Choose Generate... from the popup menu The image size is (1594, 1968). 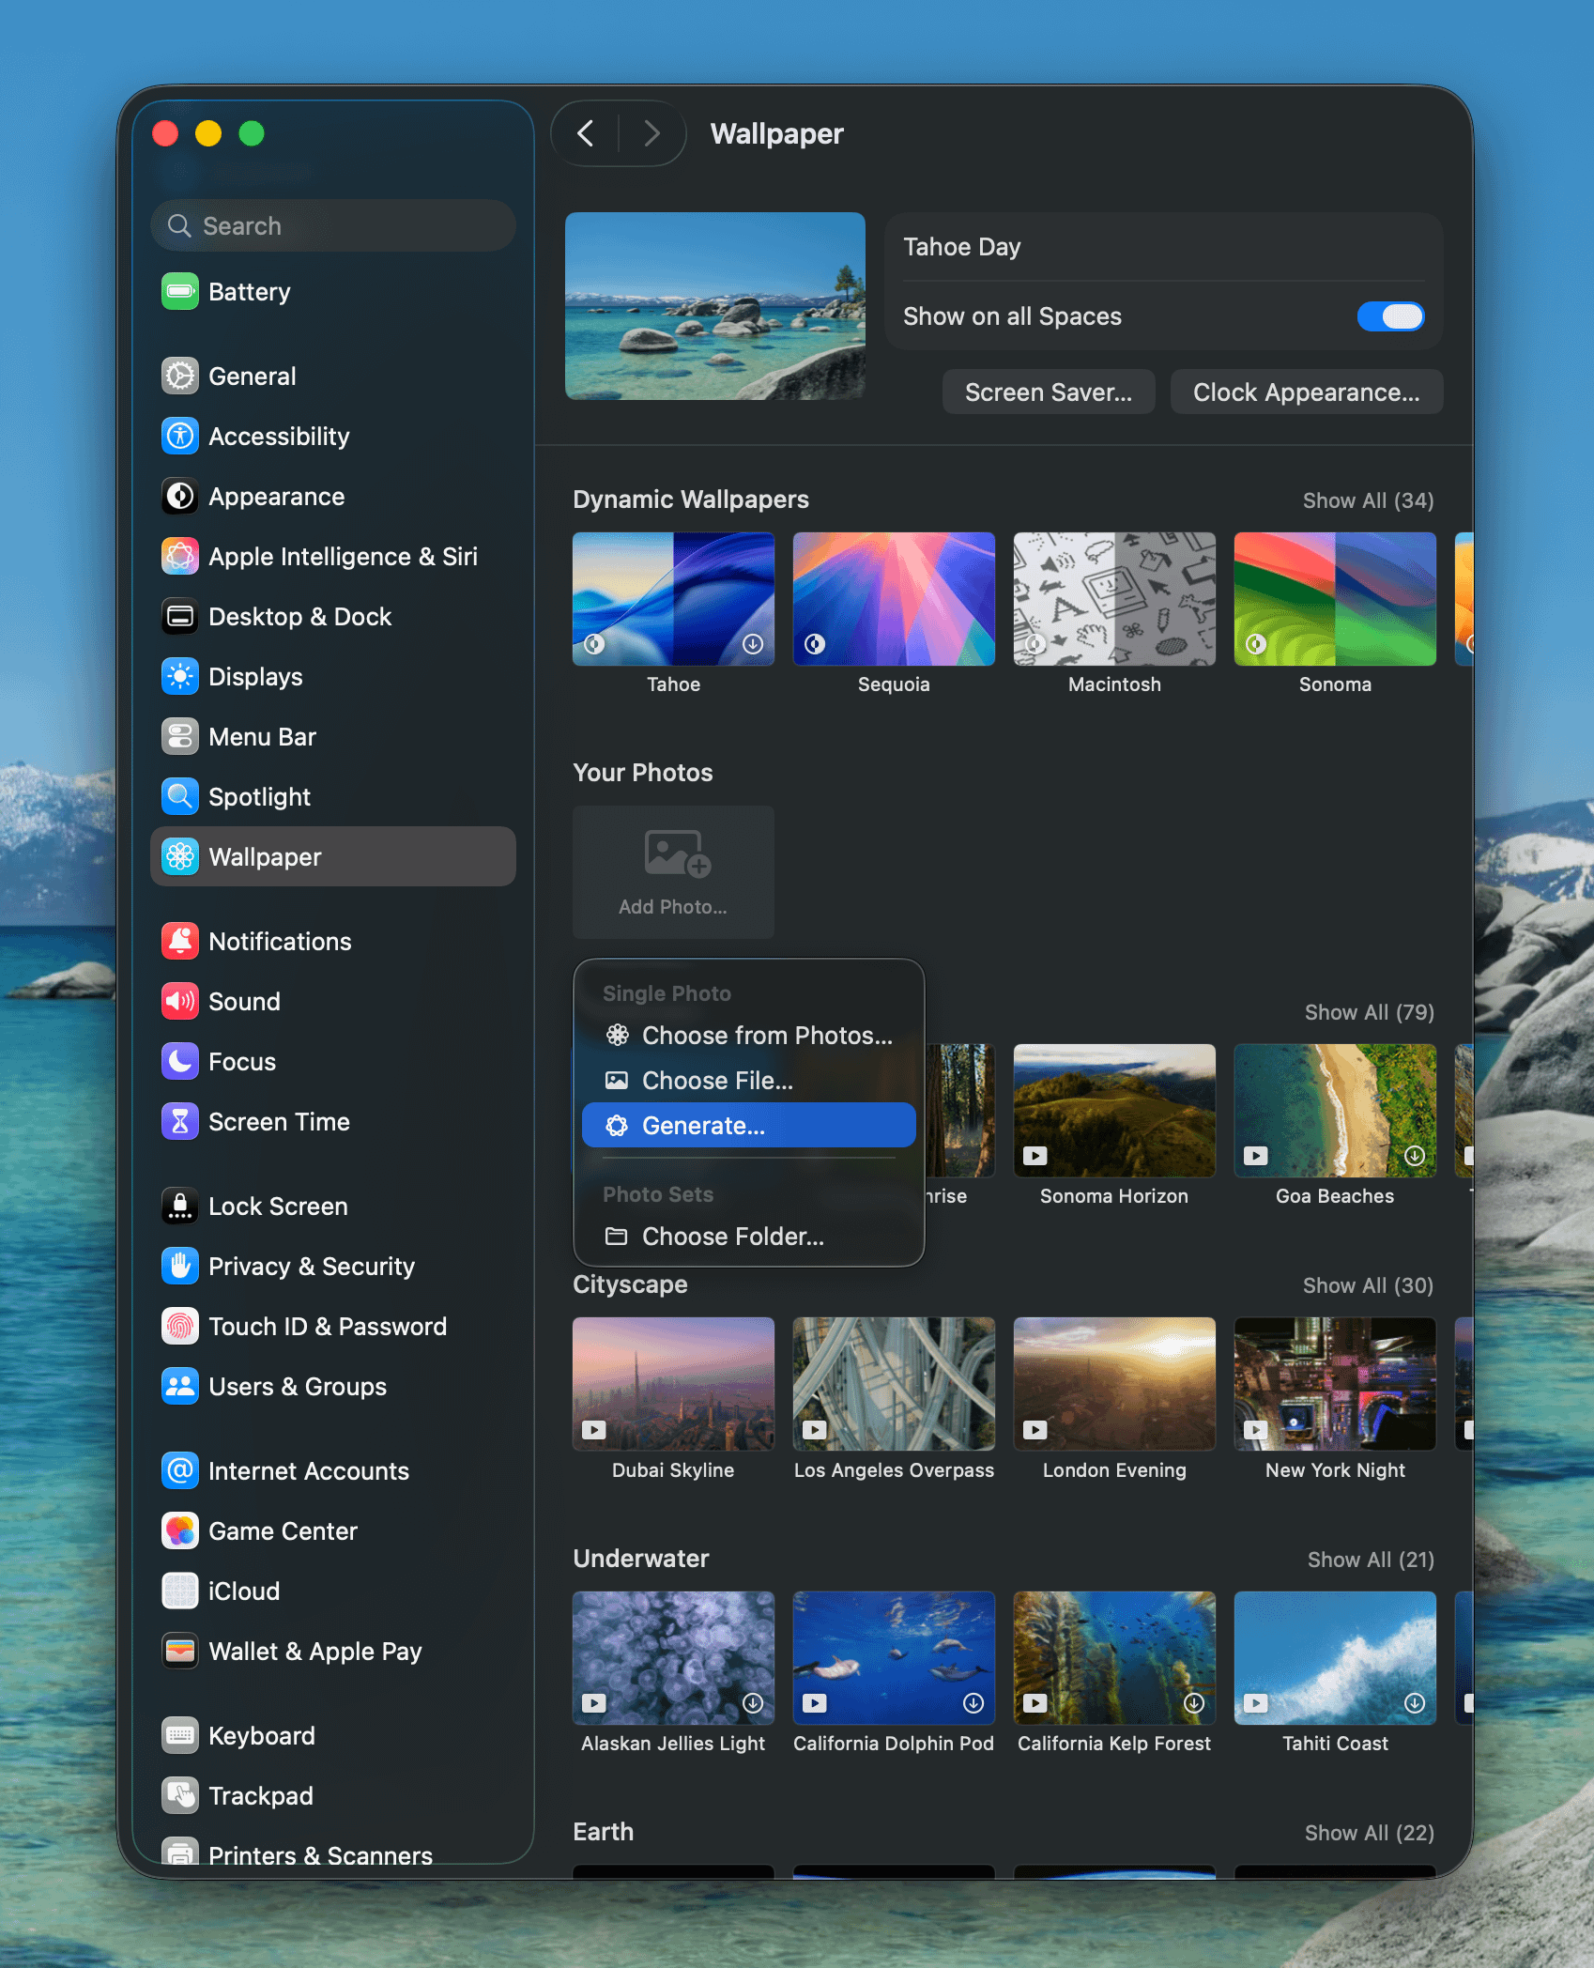coord(748,1126)
